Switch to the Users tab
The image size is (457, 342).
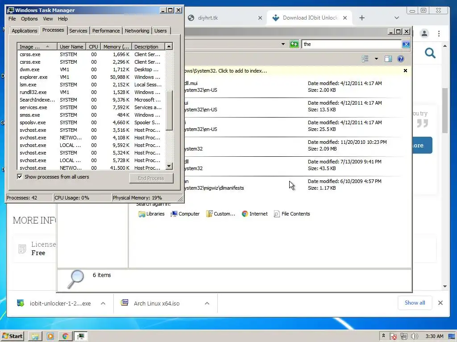point(161,31)
